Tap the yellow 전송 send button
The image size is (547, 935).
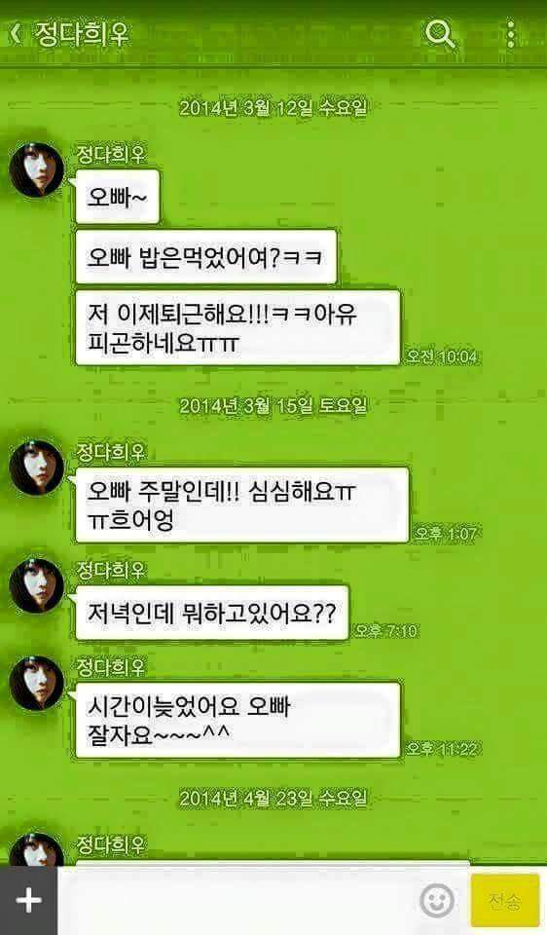point(505,900)
